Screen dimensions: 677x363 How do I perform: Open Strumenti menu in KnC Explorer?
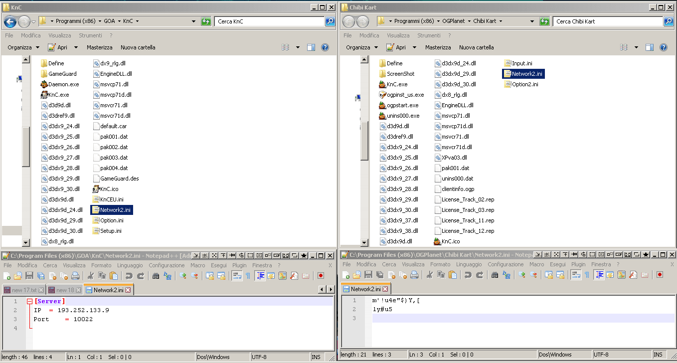[x=90, y=35]
